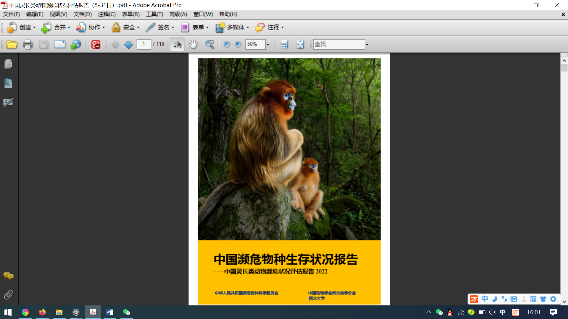The height and width of the screenshot is (319, 568).
Task: Click the page number input field
Action: tap(144, 44)
